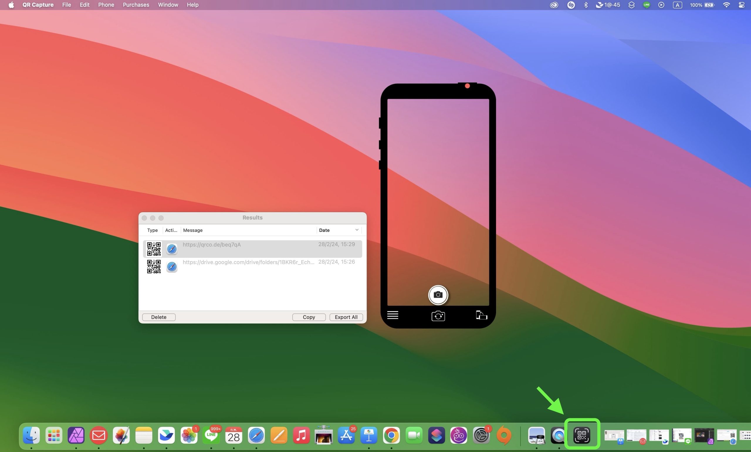Image resolution: width=751 pixels, height=452 pixels.
Task: Open the results list hamburger icon
Action: point(393,315)
